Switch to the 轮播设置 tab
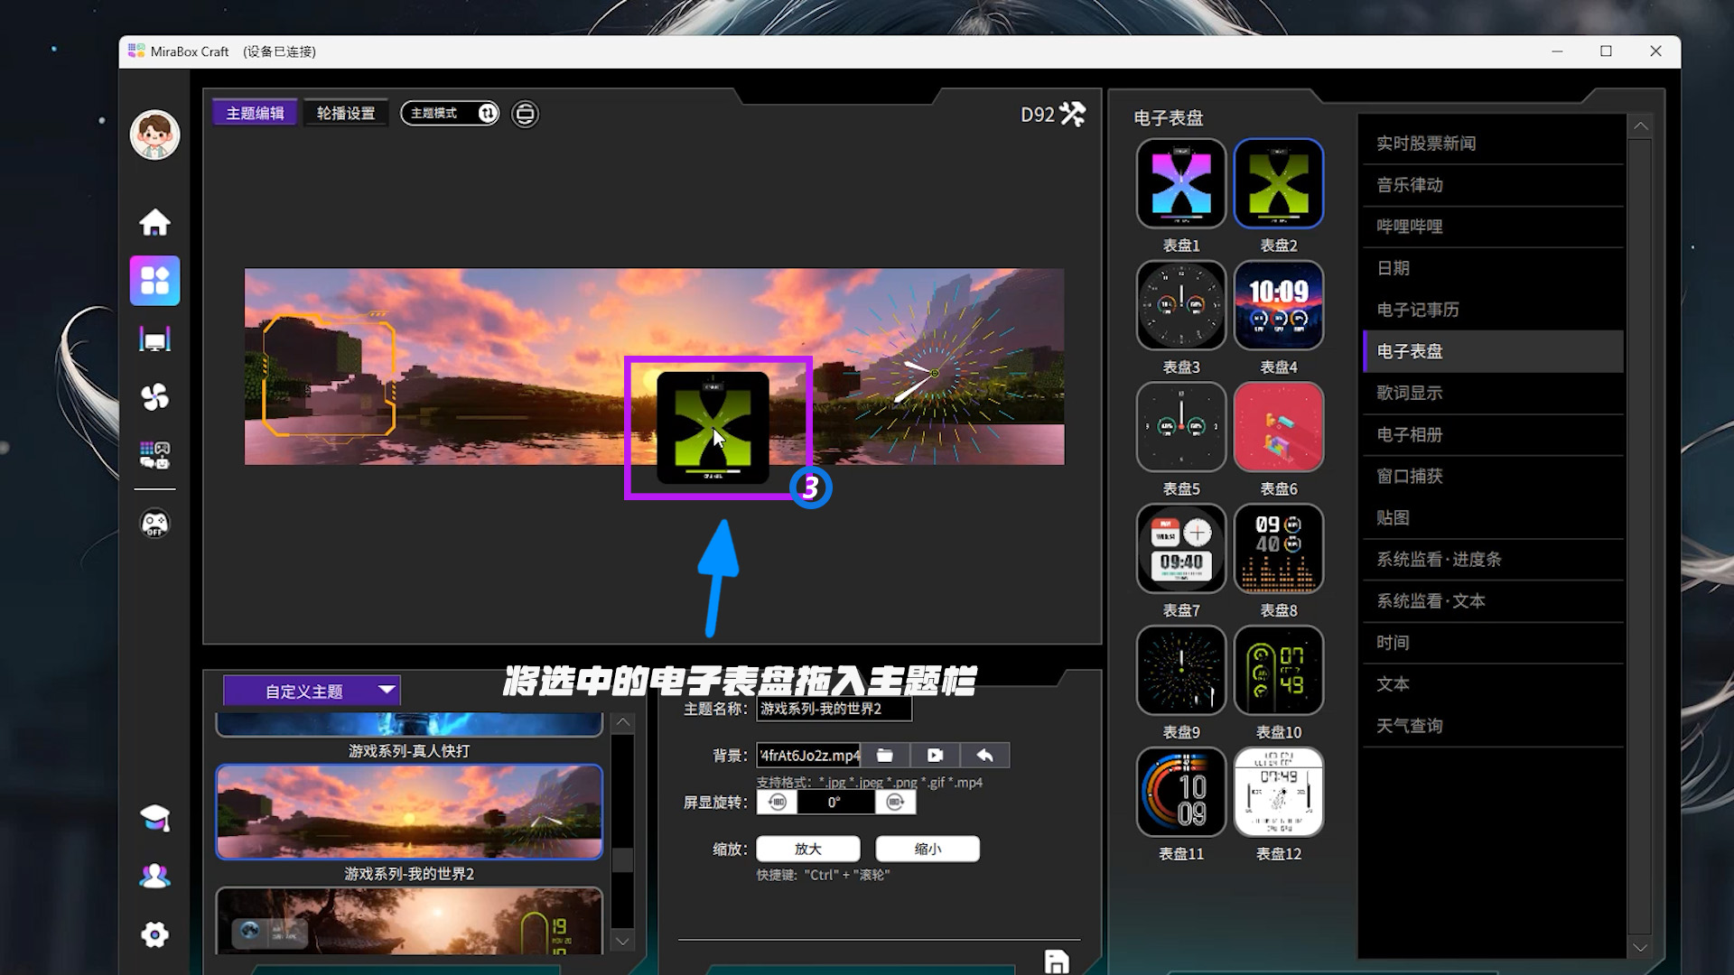1734x975 pixels. (346, 113)
